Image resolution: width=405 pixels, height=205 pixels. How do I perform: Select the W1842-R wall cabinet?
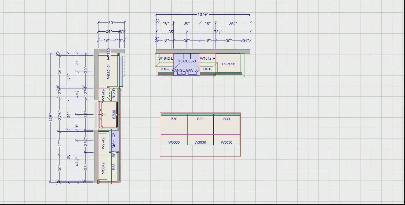click(x=208, y=59)
